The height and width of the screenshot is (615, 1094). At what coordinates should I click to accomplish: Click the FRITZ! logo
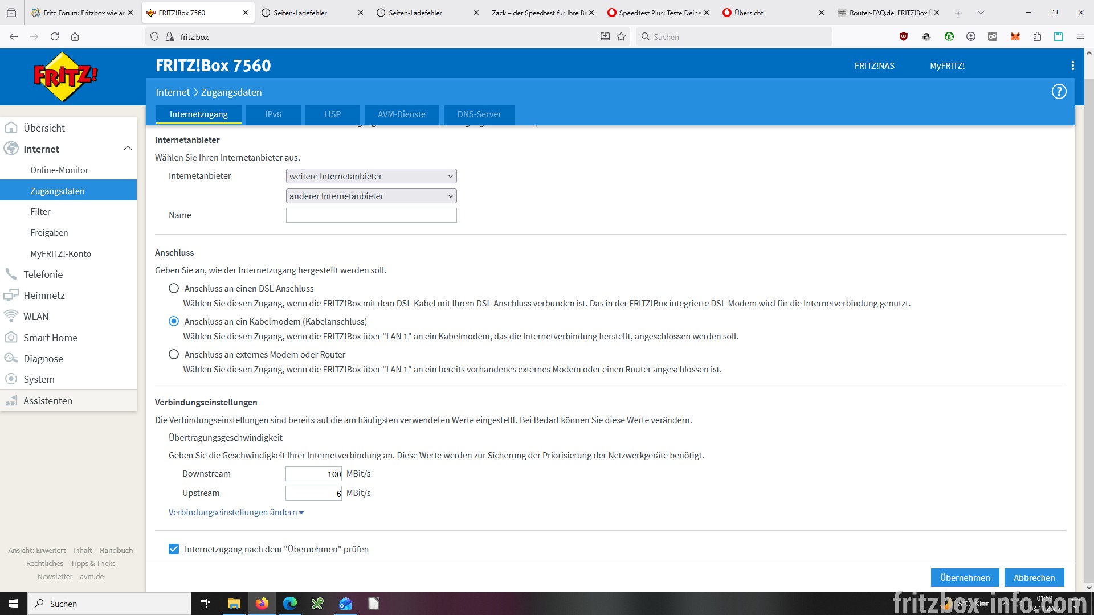point(66,77)
